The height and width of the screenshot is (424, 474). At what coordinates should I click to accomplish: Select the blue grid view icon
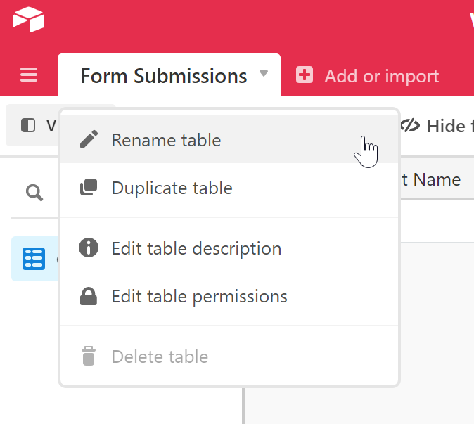pyautogui.click(x=33, y=259)
